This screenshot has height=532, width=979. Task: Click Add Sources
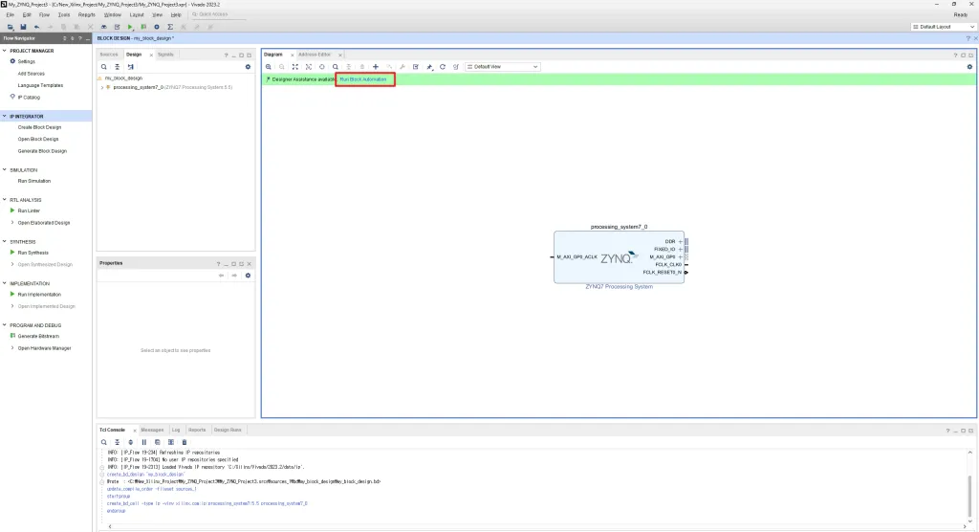click(32, 74)
